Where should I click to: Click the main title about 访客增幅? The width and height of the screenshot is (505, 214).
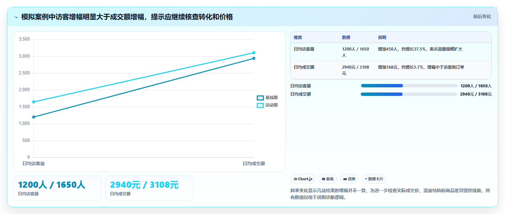tap(127, 17)
